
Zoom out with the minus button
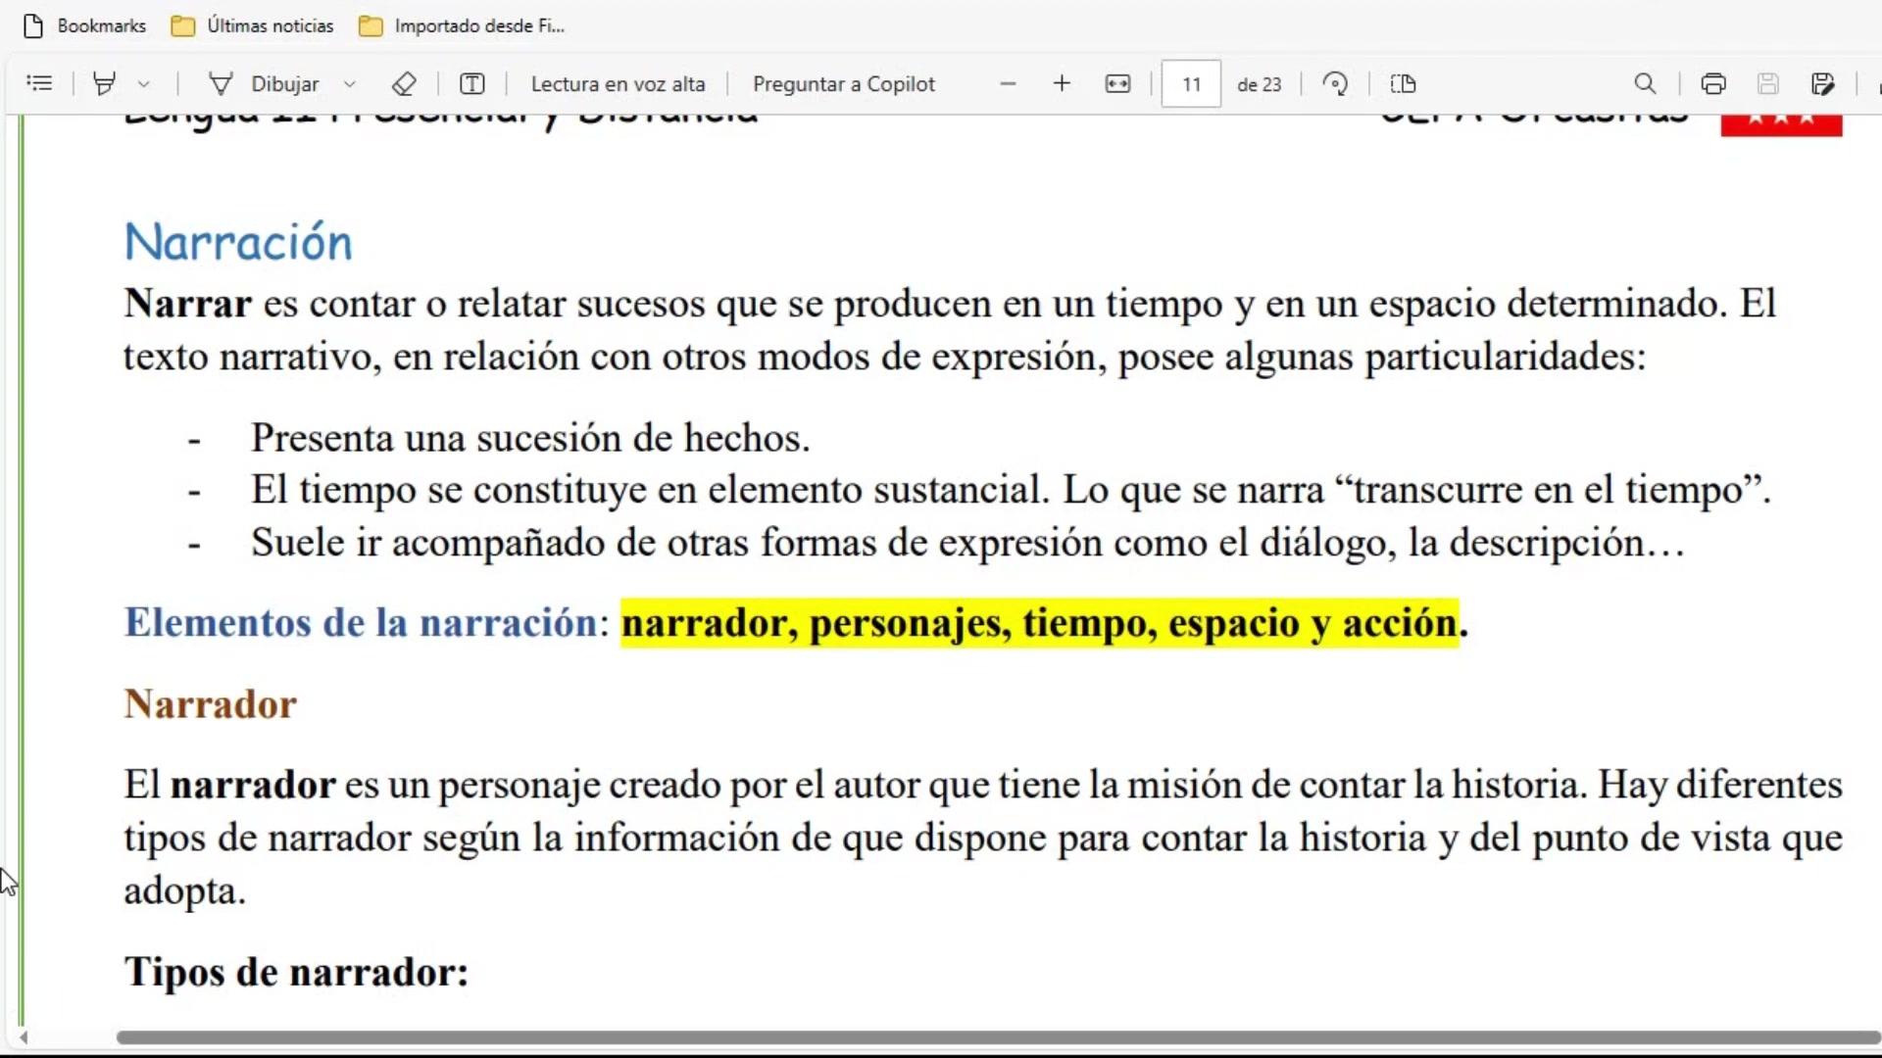point(1008,84)
